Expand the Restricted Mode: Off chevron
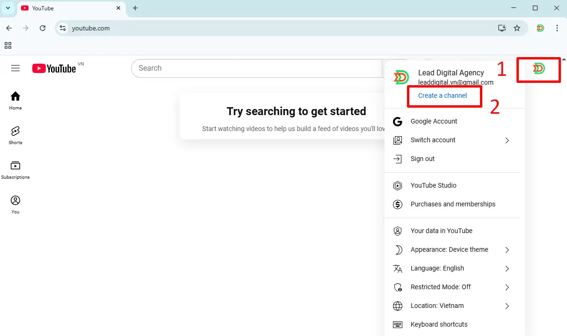This screenshot has height=336, width=567. (507, 287)
